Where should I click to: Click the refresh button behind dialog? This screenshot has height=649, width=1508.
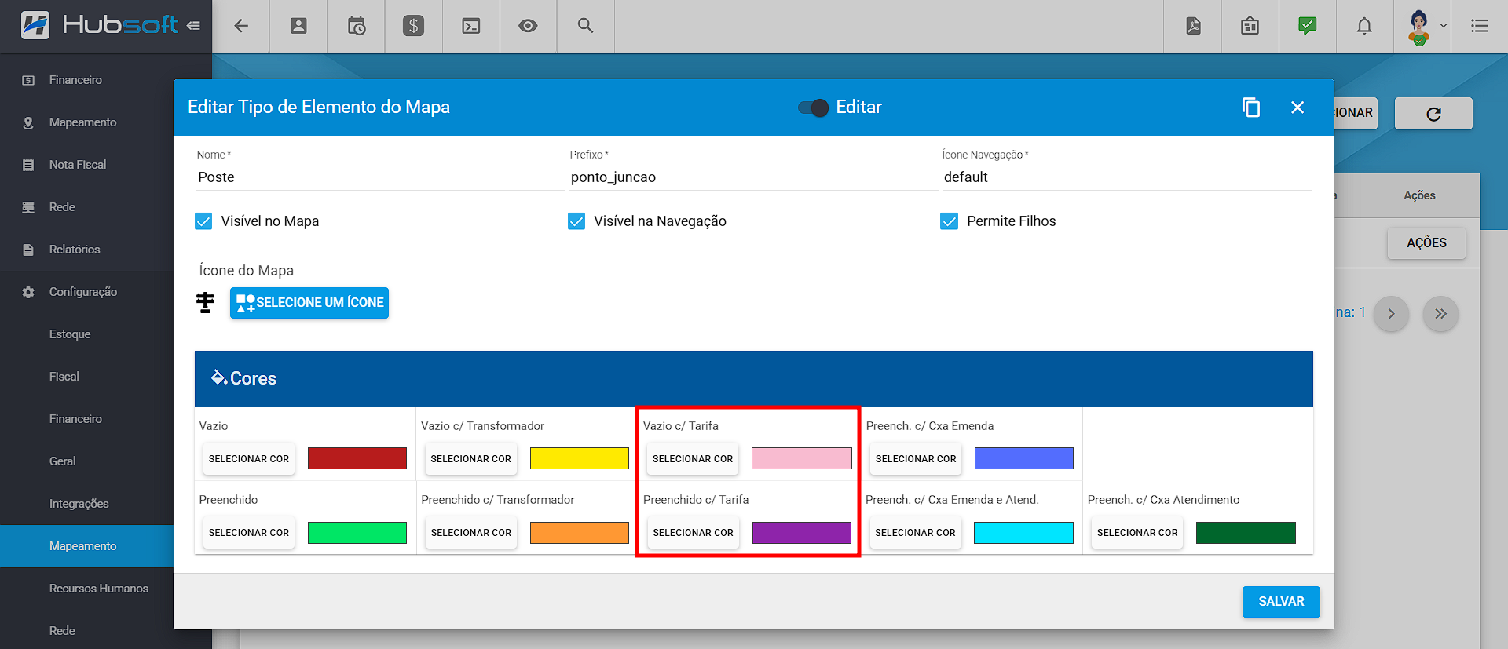[1433, 114]
